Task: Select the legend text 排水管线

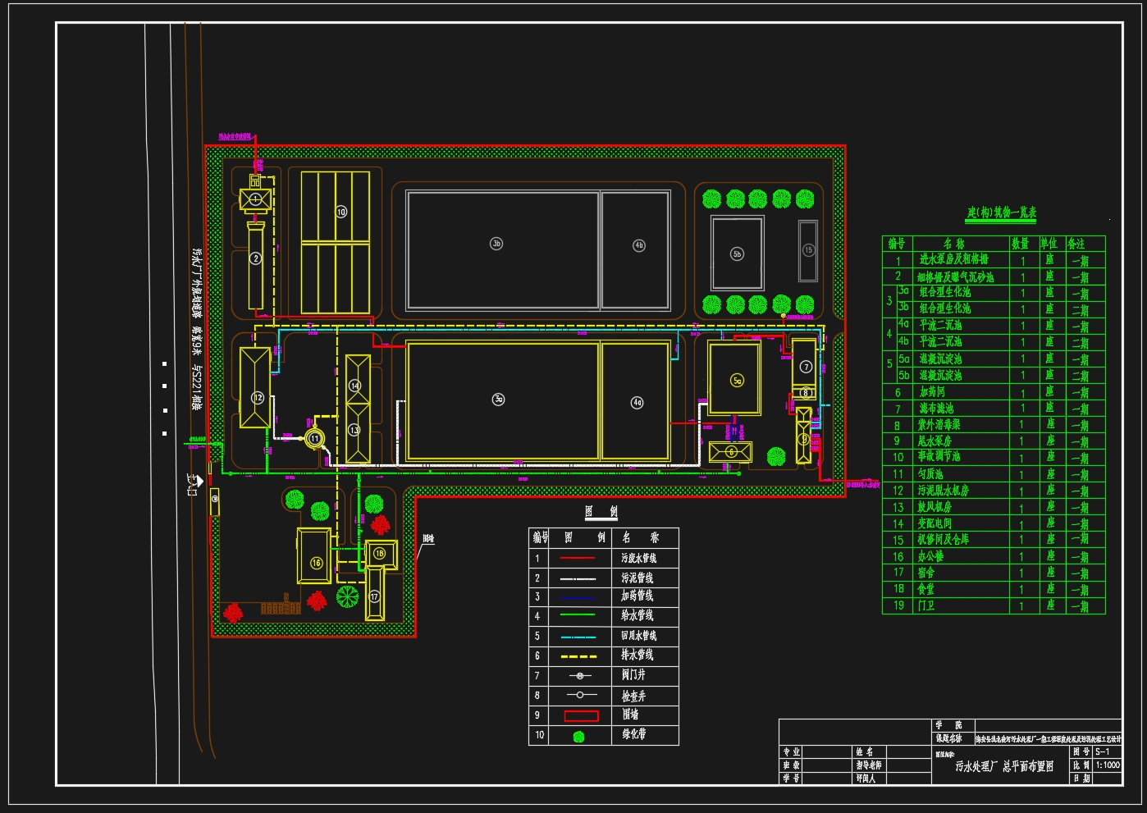Action: [637, 655]
